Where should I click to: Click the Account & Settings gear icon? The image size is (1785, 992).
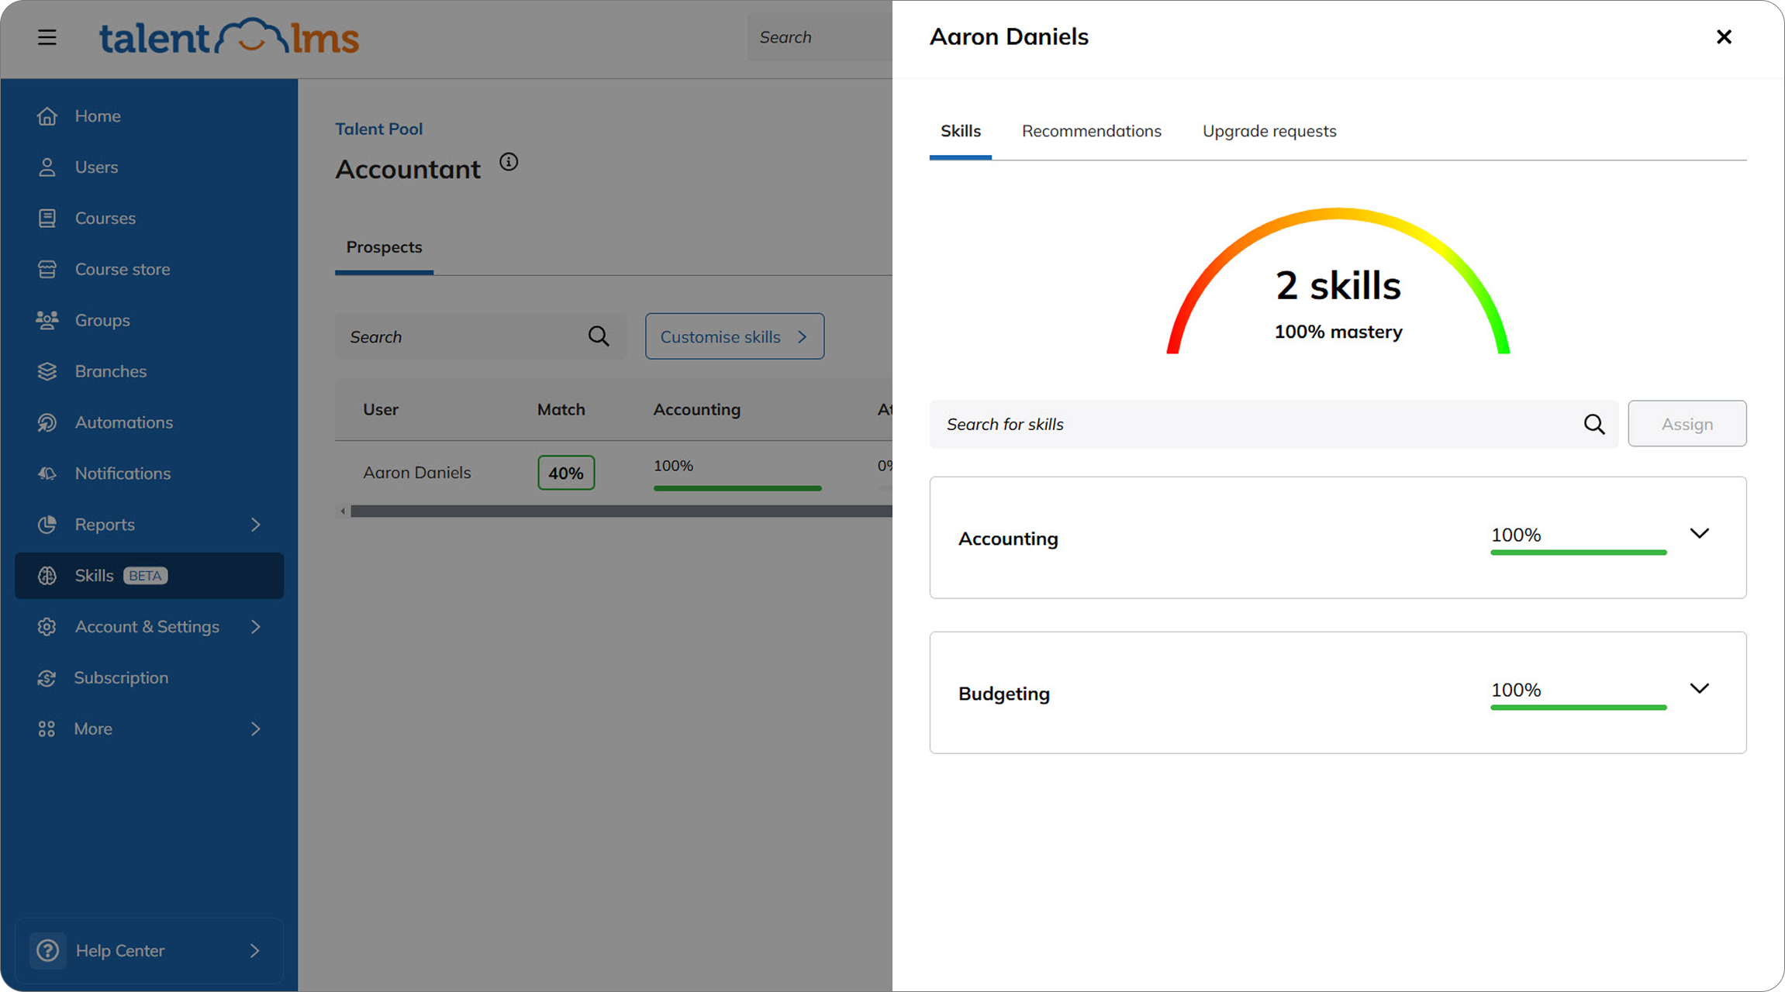(47, 627)
